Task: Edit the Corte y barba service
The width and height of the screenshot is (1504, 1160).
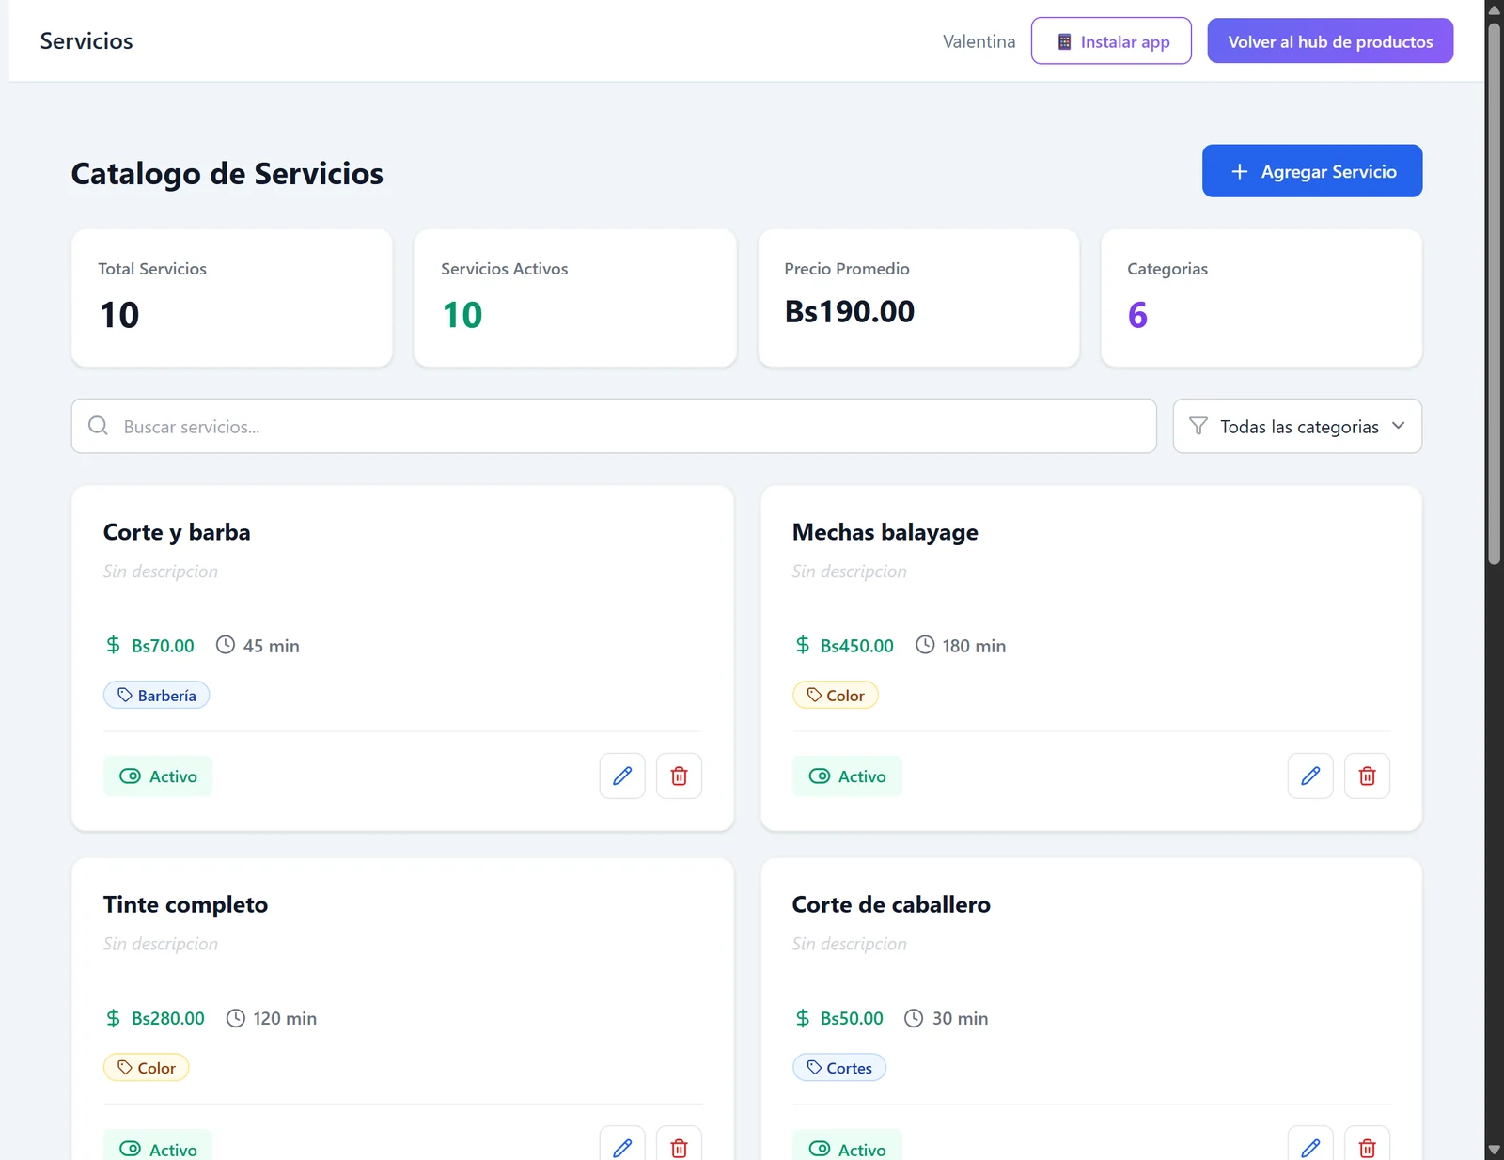Action: pyautogui.click(x=622, y=776)
